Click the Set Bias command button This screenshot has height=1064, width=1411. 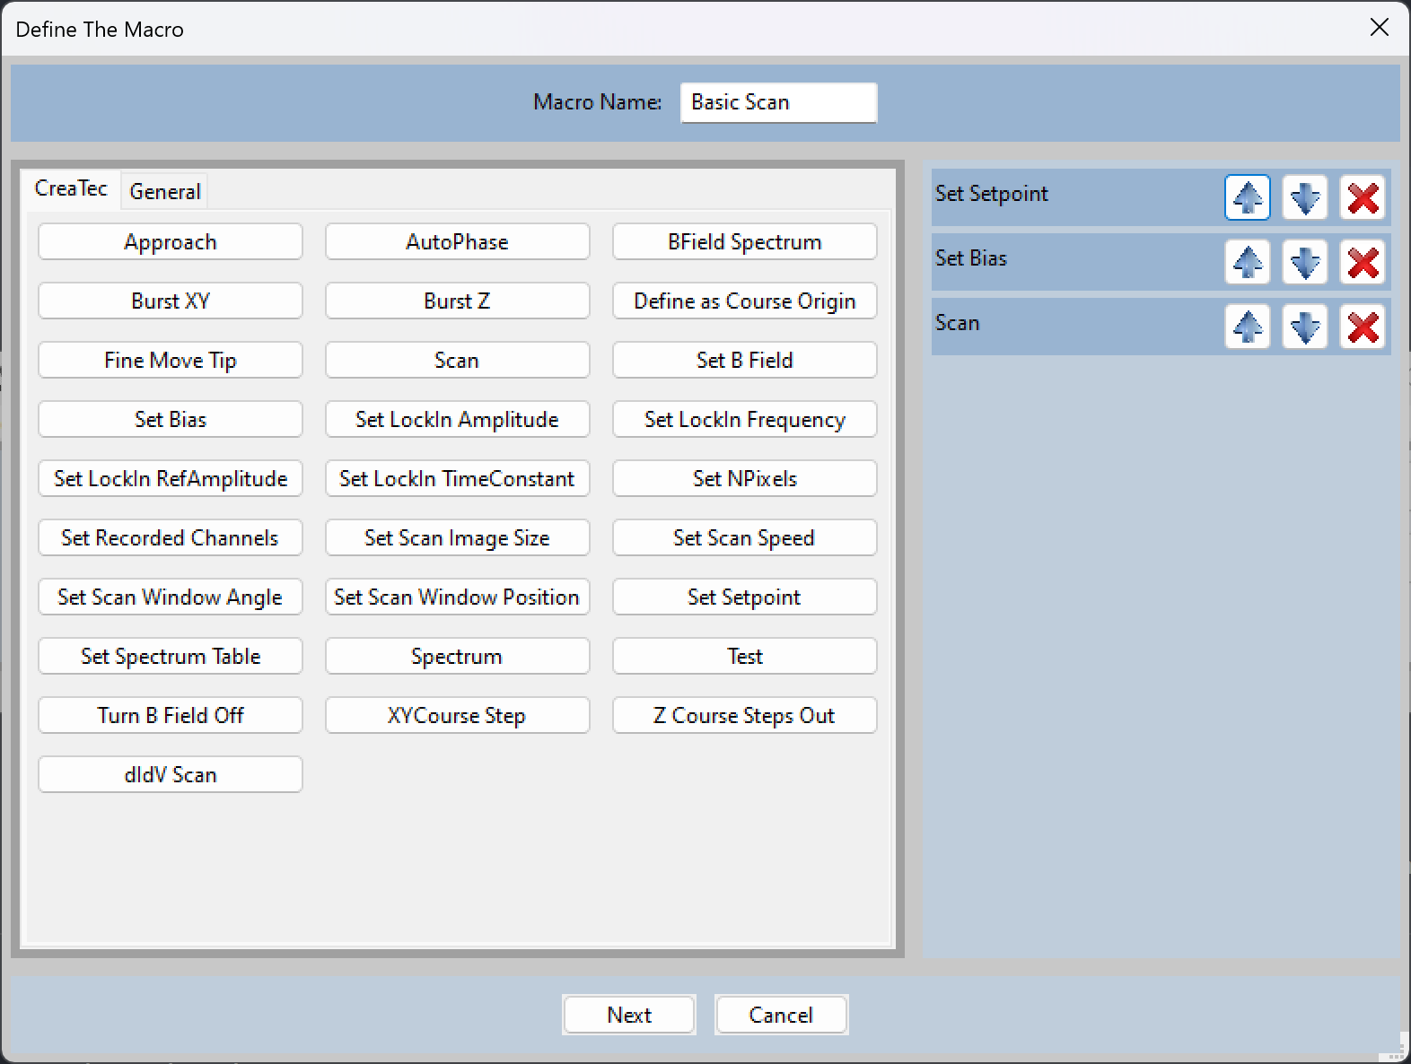pyautogui.click(x=171, y=420)
